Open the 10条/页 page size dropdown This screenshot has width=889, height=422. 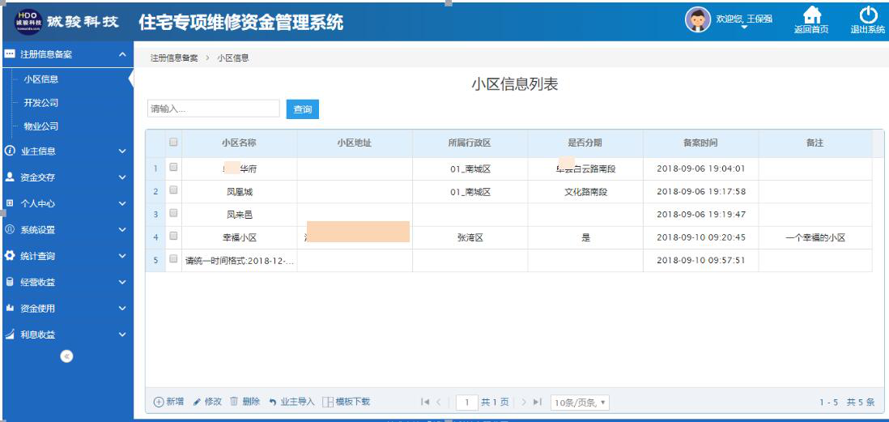coord(580,403)
